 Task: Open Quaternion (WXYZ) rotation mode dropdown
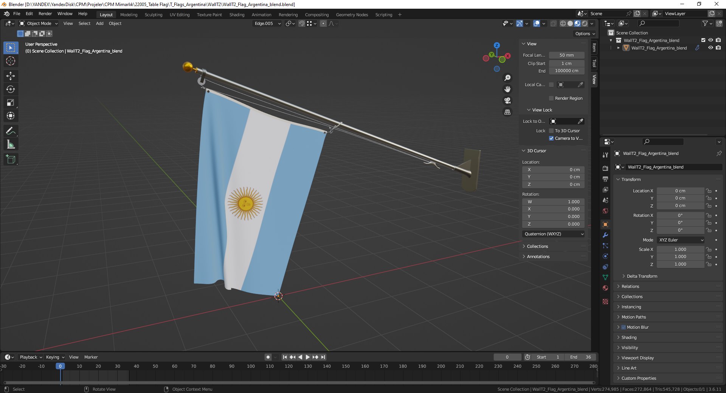point(554,234)
